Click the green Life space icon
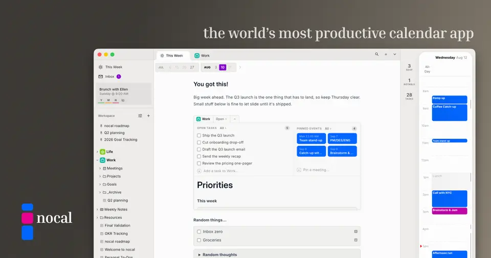This screenshot has height=258, width=491. [102, 152]
